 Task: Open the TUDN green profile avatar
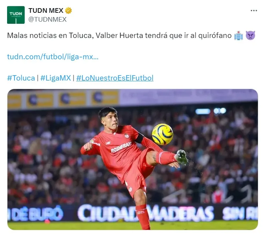pos(16,15)
